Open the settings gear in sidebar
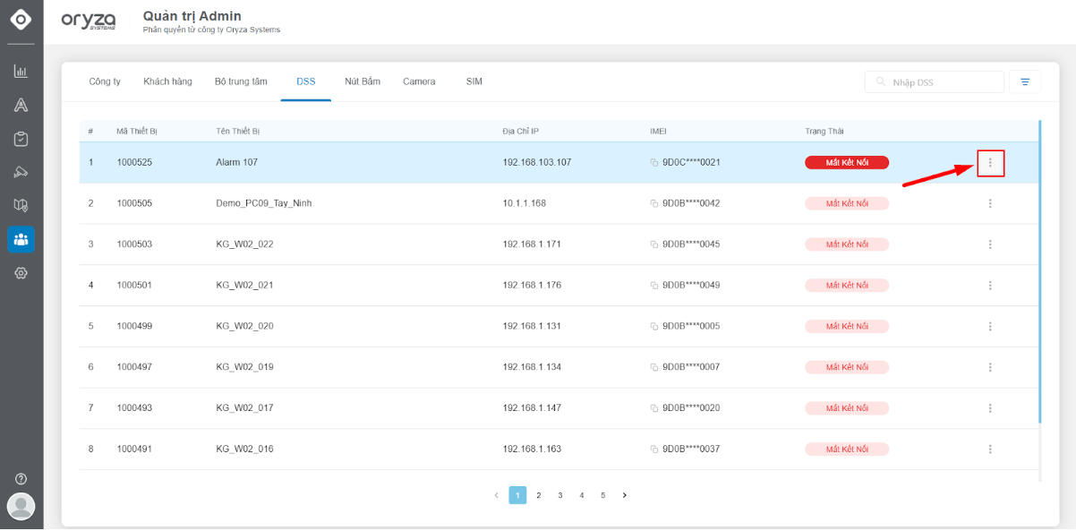1076x531 pixels. click(21, 273)
